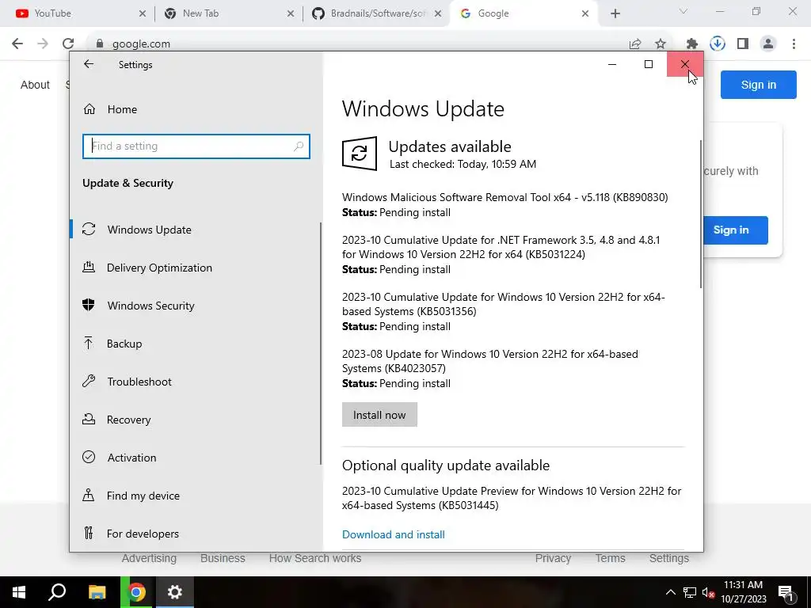Click network icon in system tray
This screenshot has width=811, height=608.
(690, 592)
